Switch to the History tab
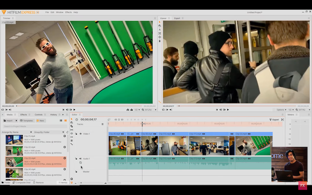Viewport: 312px width, 195px height. tap(53, 115)
